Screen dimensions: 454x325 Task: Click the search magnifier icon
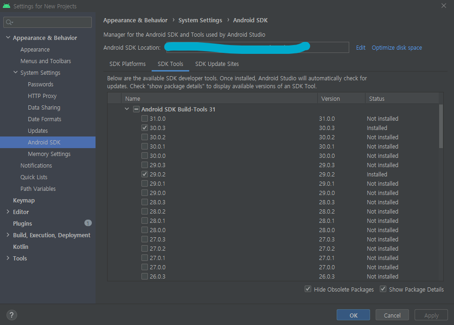point(9,22)
